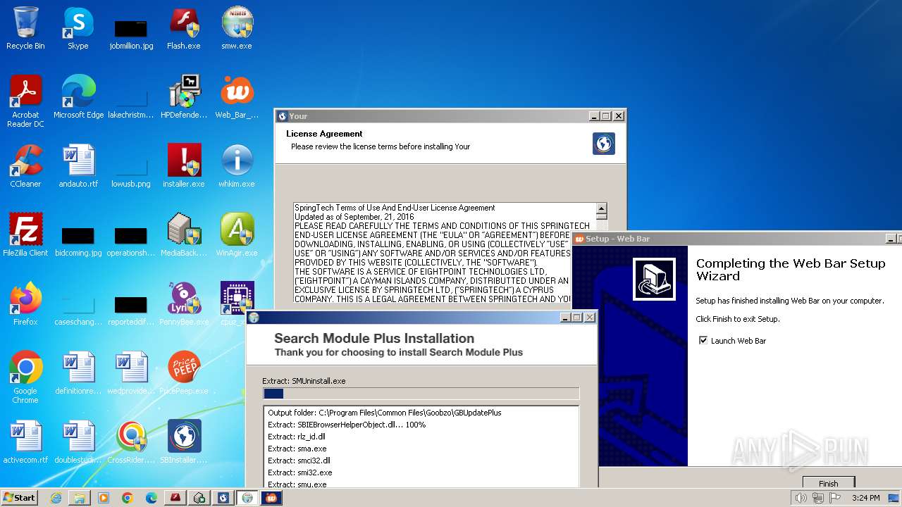Screen dimensions: 902x507
Task: Click the 'Extract: rlz_id.dll' log line
Action: click(297, 437)
